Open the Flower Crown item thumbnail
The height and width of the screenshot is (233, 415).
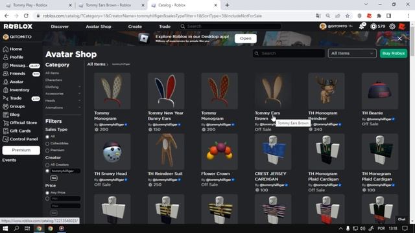tap(219, 151)
